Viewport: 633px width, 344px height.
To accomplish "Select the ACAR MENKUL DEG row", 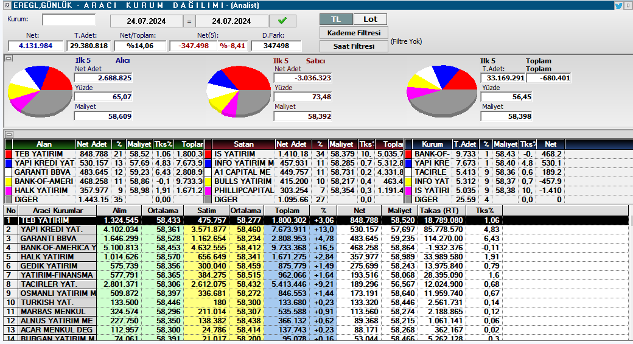I will 316,330.
